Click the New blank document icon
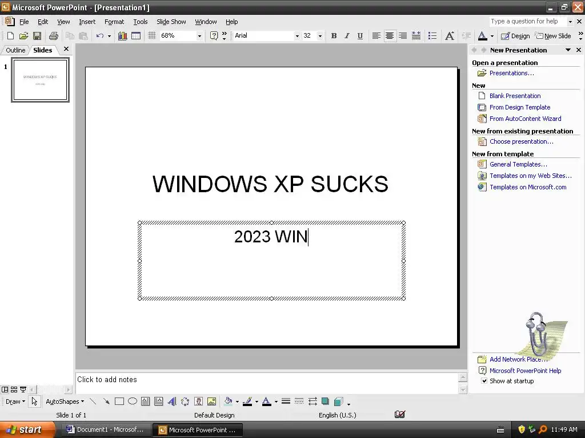Image resolution: width=585 pixels, height=438 pixels. [x=10, y=36]
